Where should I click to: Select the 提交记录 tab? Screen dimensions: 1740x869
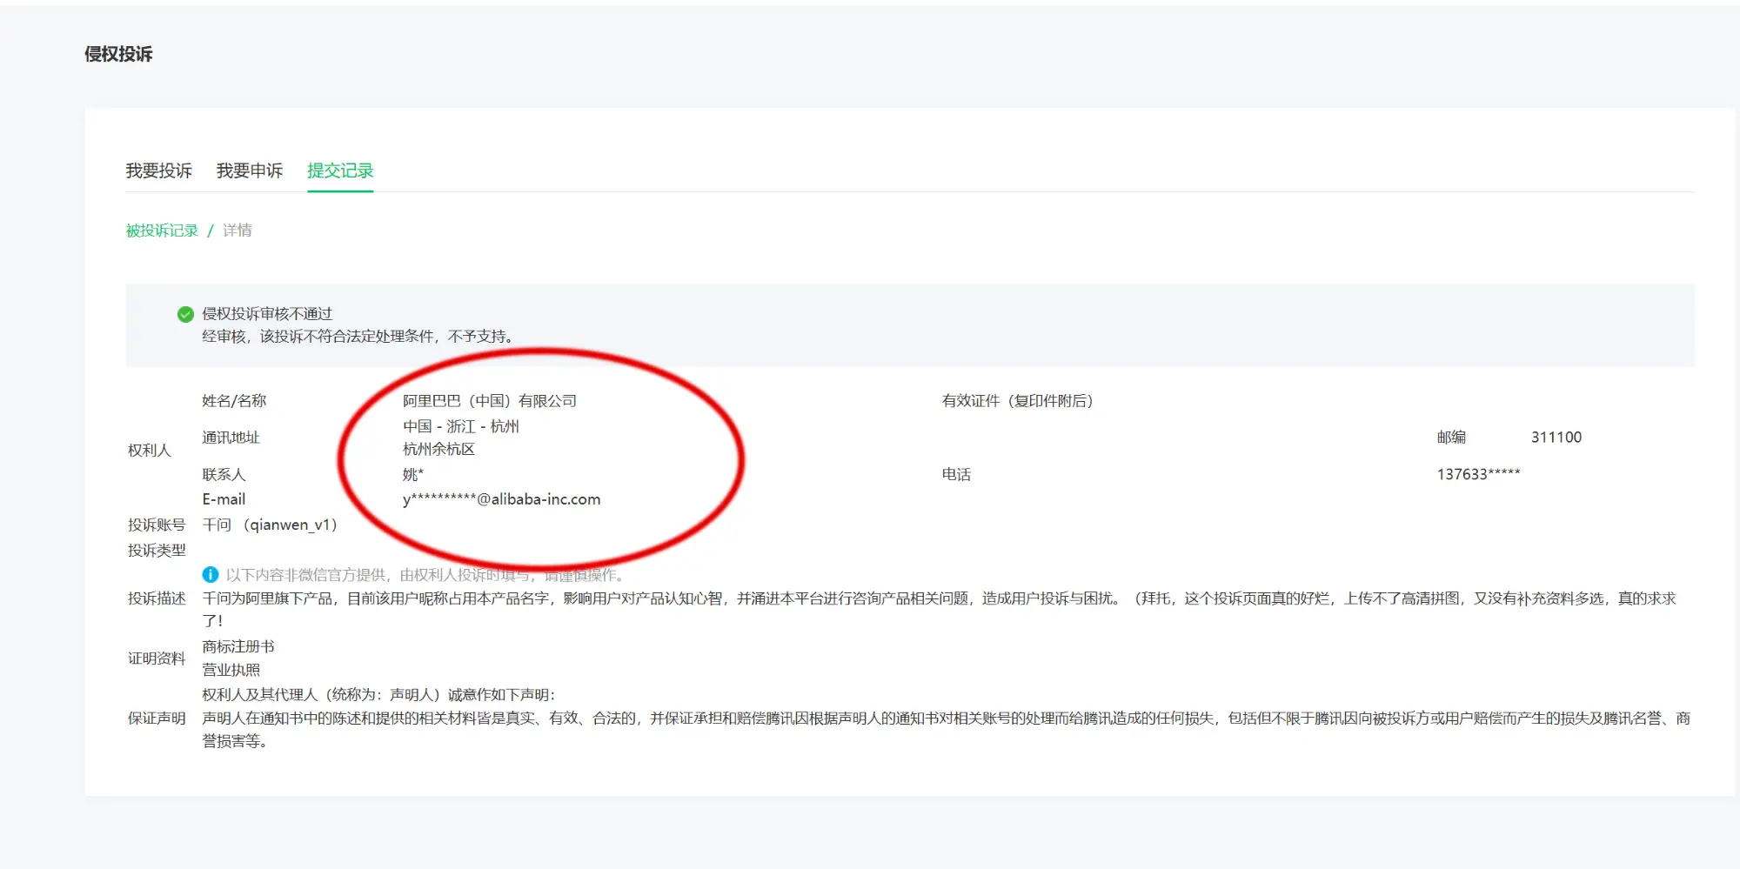(339, 170)
